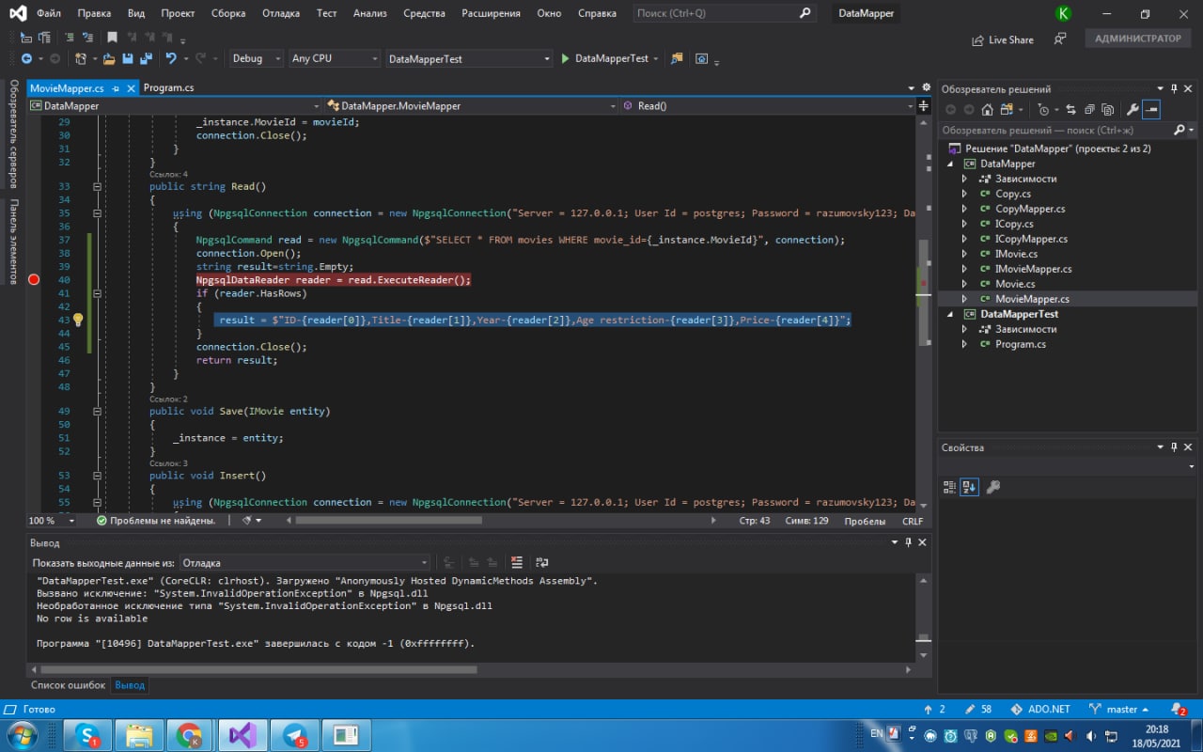Click Show All Files icon in Solution Explorer
This screenshot has height=752, width=1203.
[1107, 109]
